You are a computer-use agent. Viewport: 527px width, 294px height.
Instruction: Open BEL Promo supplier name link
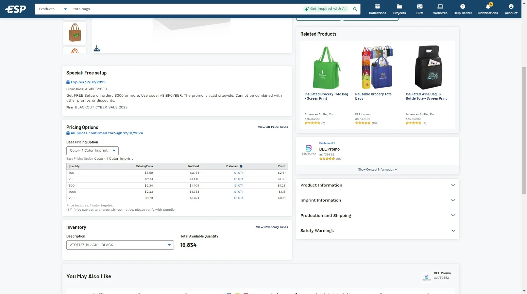[329, 149]
